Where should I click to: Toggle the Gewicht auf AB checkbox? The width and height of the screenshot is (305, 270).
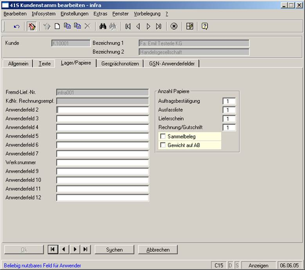coord(163,145)
